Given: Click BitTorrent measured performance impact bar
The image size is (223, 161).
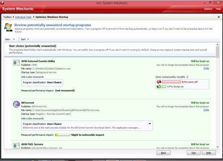Looking at the screenshot, I should pos(63,135).
